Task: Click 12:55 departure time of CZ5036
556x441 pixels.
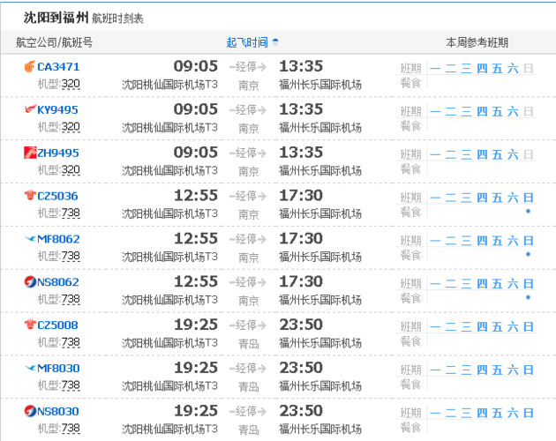Action: pos(196,195)
